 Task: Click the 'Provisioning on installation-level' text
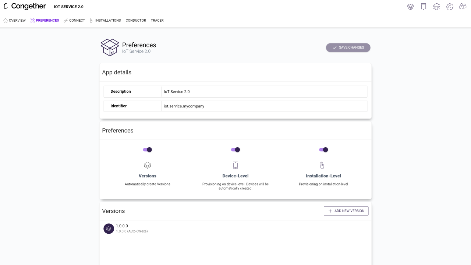click(x=323, y=184)
